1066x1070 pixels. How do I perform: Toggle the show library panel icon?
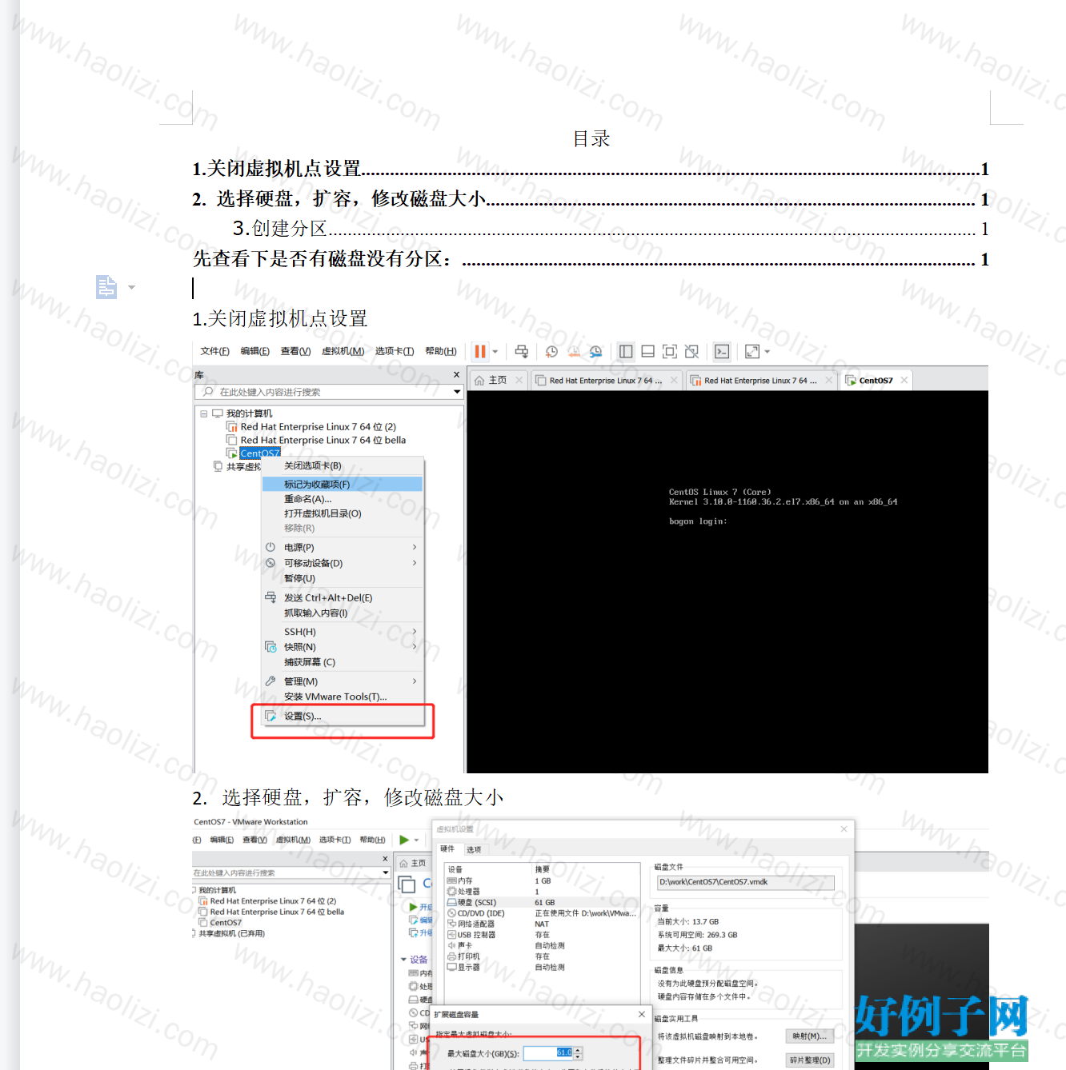pos(627,351)
